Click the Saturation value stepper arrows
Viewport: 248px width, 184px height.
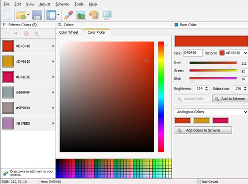pos(245,89)
